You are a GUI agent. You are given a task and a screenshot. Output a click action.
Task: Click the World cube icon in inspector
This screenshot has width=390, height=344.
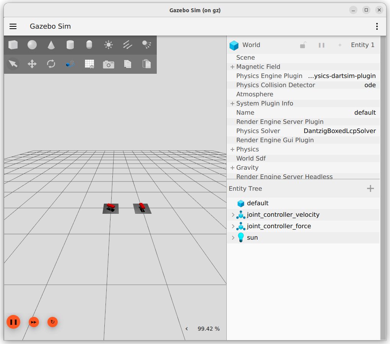[x=234, y=45]
